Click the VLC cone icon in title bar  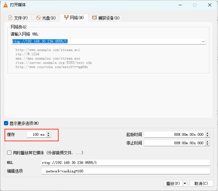coord(6,5)
